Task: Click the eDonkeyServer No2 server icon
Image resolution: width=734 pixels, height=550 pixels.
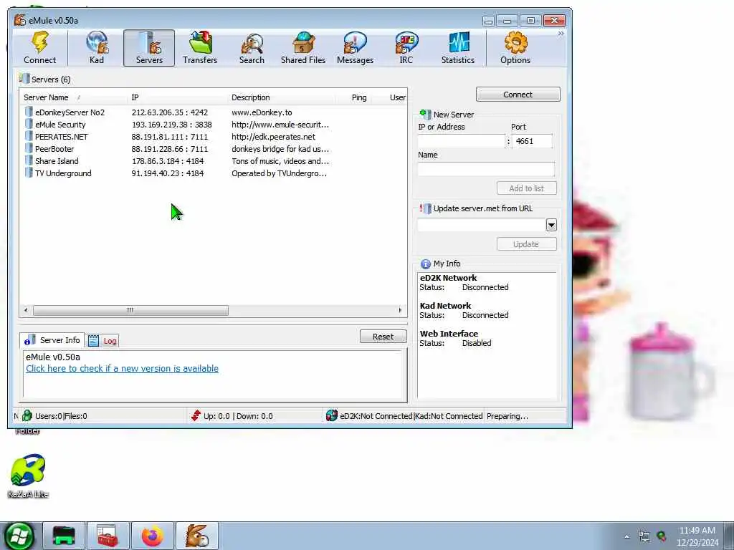Action: (29, 112)
